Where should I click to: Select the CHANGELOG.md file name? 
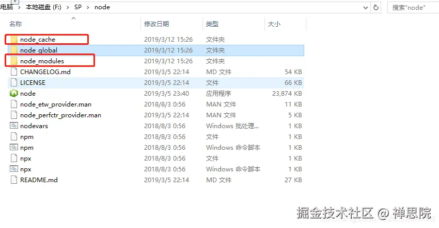[x=45, y=72]
